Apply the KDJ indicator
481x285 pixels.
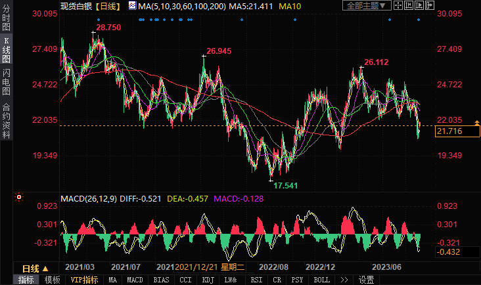(x=208, y=280)
